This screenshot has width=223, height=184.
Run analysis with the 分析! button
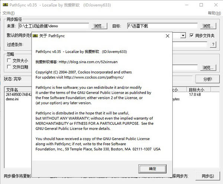click(207, 79)
